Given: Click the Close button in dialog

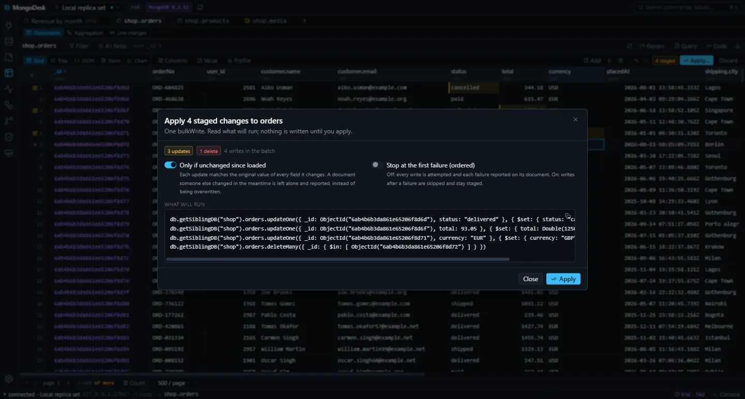Looking at the screenshot, I should coord(530,279).
